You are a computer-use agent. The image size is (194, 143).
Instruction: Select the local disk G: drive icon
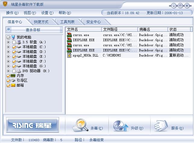click(x=19, y=66)
